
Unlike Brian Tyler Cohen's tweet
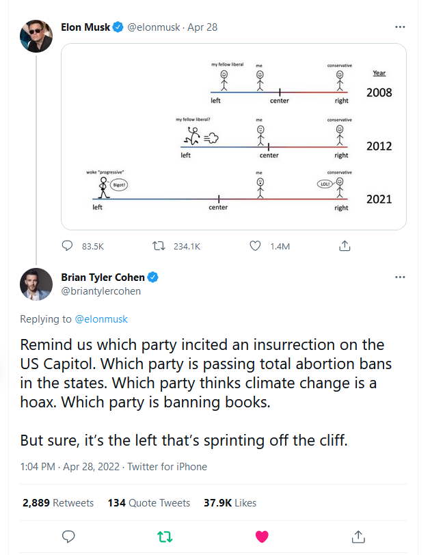pos(260,537)
